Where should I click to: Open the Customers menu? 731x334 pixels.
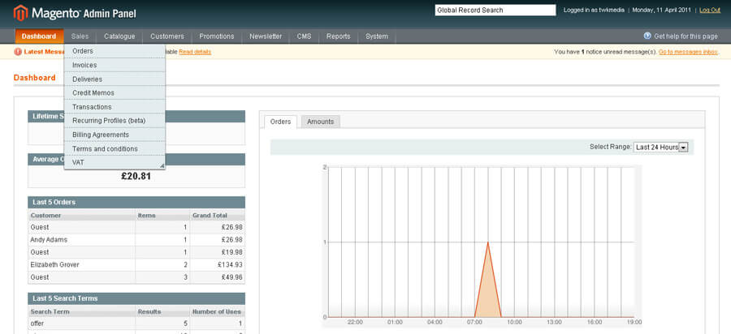click(167, 36)
